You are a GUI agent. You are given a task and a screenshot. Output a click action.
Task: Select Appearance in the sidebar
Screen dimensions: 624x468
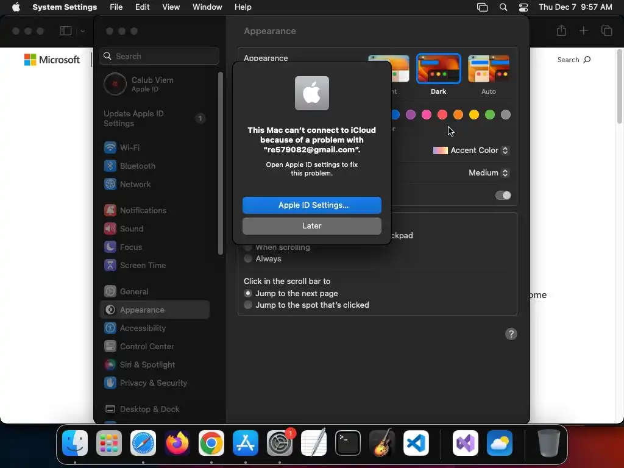154,310
